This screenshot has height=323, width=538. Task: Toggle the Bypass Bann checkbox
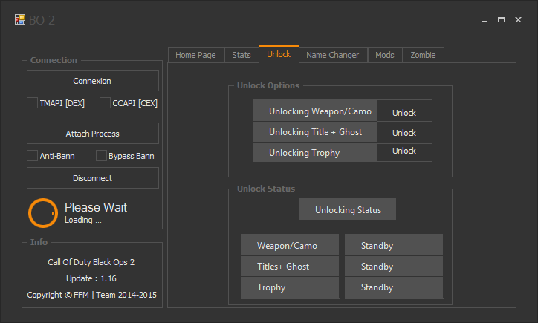101,156
